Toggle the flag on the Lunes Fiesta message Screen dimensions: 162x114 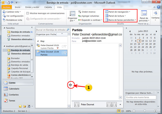[65, 46]
